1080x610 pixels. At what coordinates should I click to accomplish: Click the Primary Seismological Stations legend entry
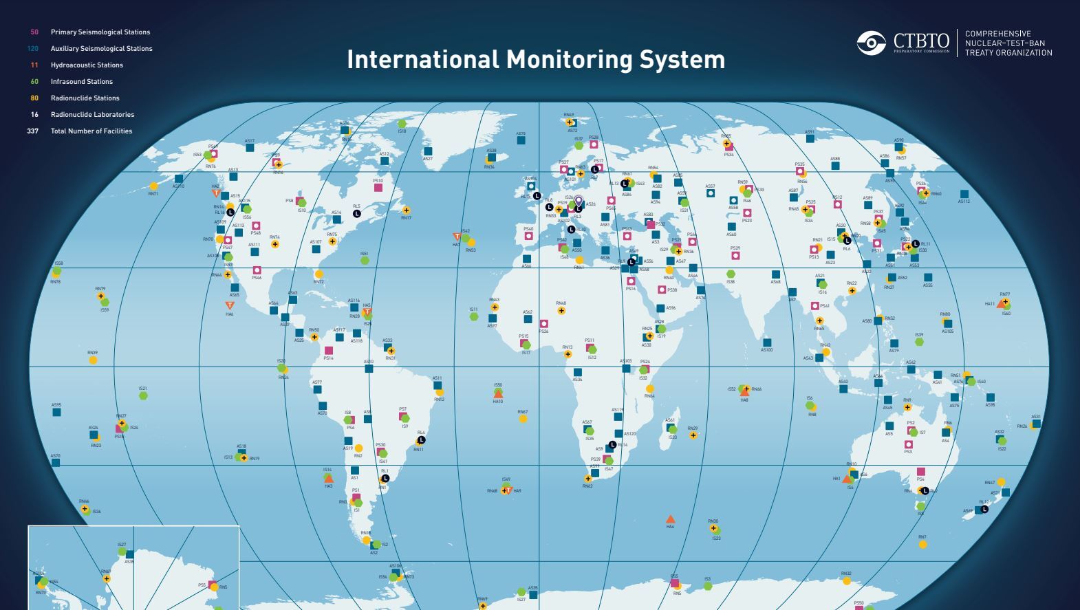(x=100, y=32)
